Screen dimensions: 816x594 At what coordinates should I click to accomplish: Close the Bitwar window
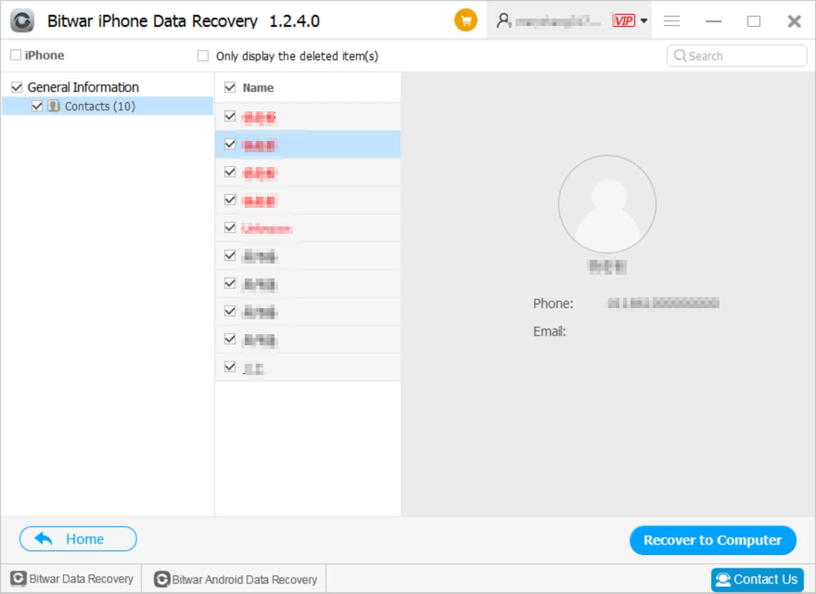(x=794, y=21)
